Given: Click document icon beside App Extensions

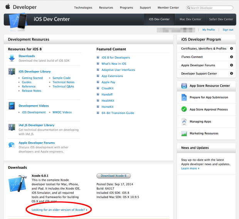Looking at the screenshot, I should pyautogui.click(x=98, y=76).
